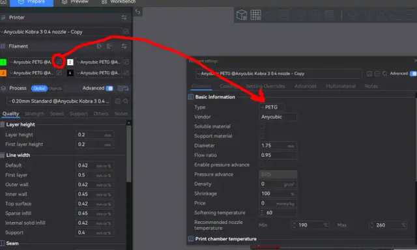
Task: Click filament 1 green color swatch
Action: click(x=3, y=62)
